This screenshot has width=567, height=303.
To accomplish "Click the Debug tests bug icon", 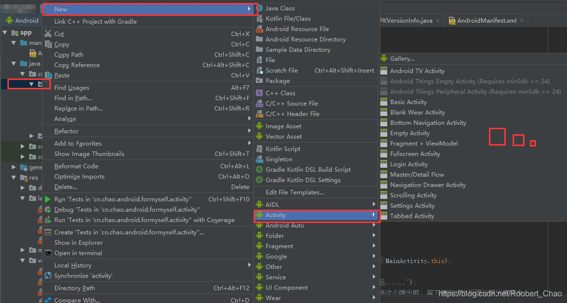I will click(48, 209).
